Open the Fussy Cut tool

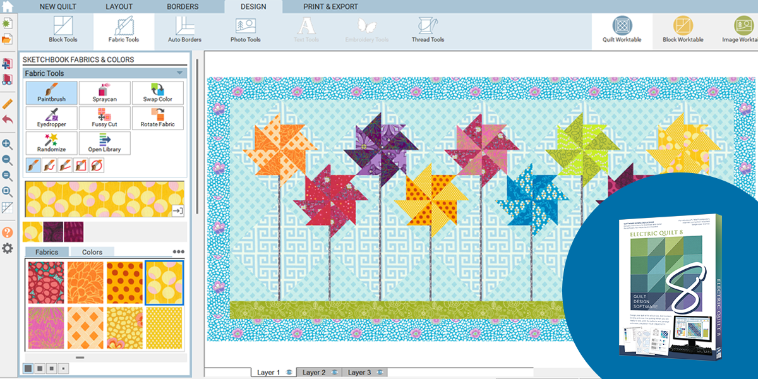pyautogui.click(x=104, y=118)
